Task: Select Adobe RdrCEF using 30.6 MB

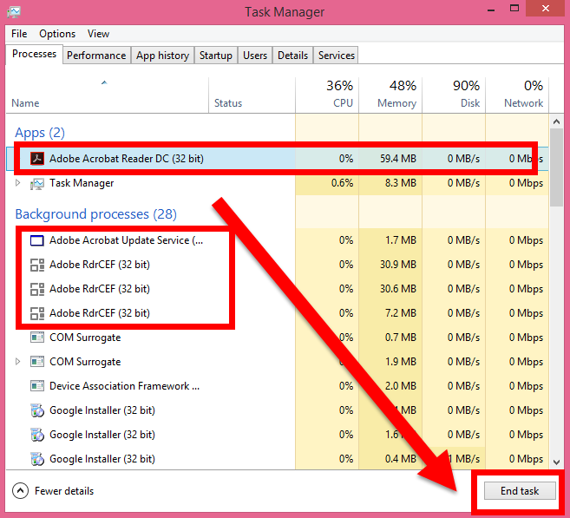Action: (277, 289)
